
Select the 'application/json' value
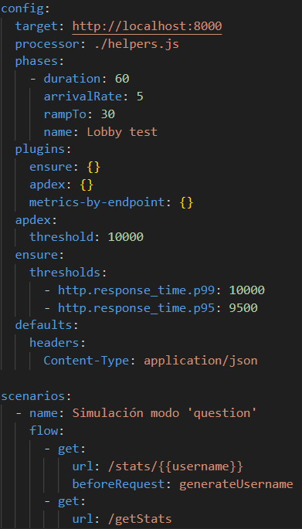tap(201, 361)
